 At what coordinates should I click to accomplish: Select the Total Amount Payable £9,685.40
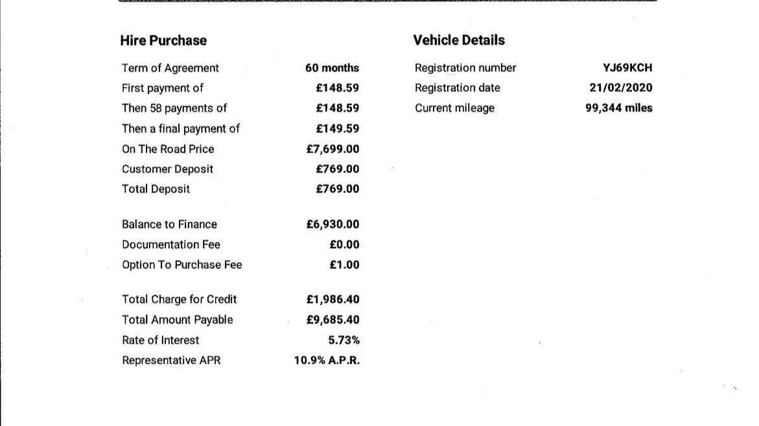(333, 320)
